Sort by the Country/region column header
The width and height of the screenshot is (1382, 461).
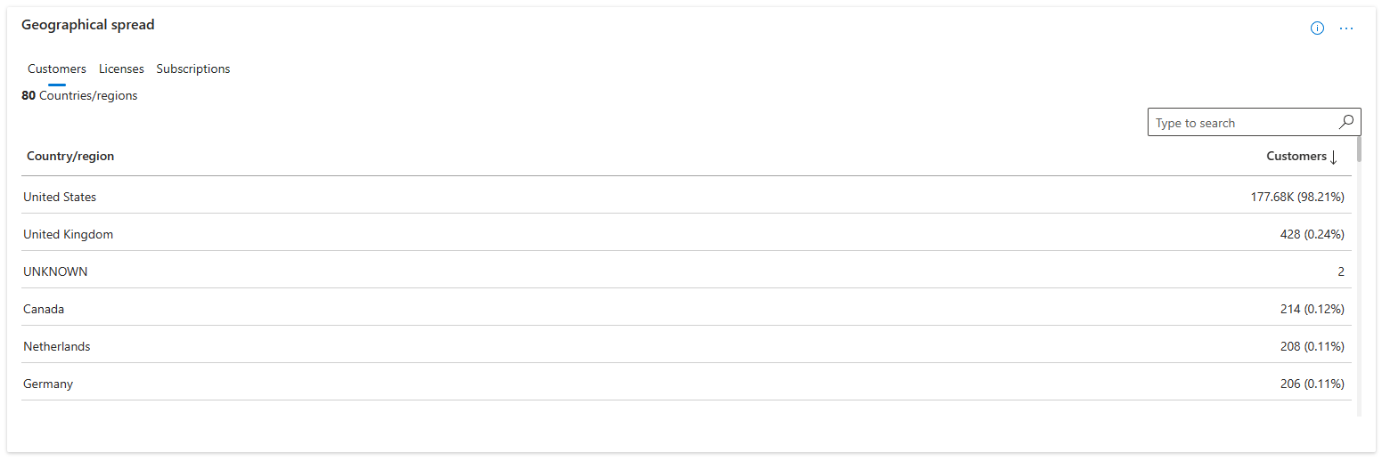pos(70,156)
